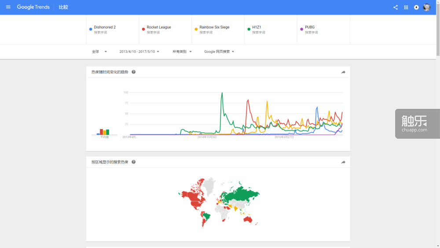
Task: Open the hamburger main menu
Action: pyautogui.click(x=8, y=7)
